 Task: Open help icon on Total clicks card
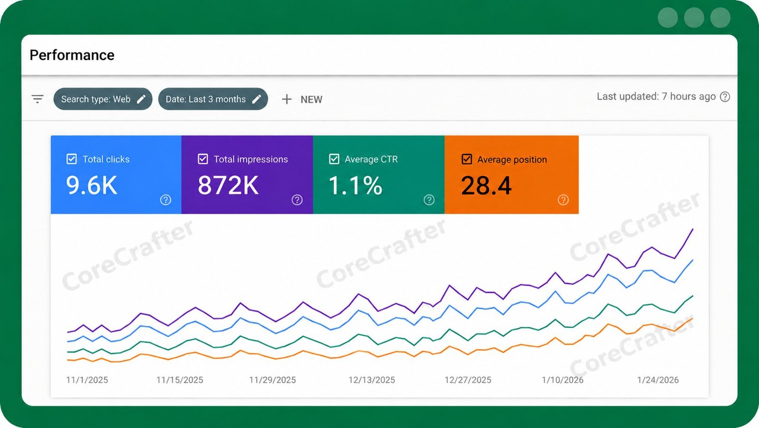coord(166,200)
